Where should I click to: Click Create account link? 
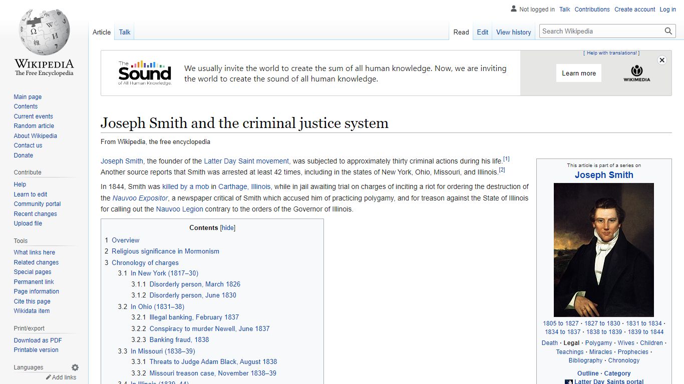click(x=635, y=9)
